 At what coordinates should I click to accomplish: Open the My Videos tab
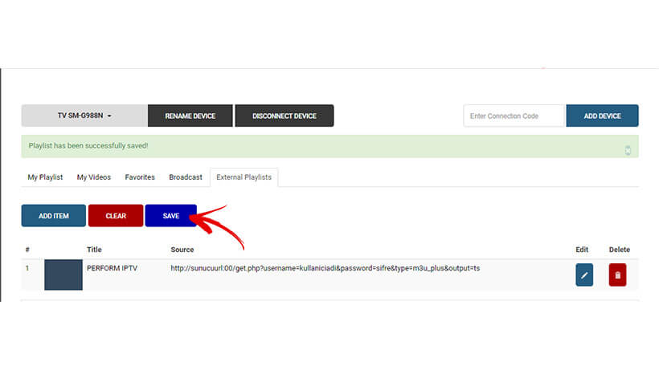click(94, 177)
